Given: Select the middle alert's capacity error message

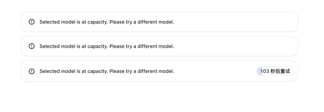Looking at the screenshot, I should [107, 46].
